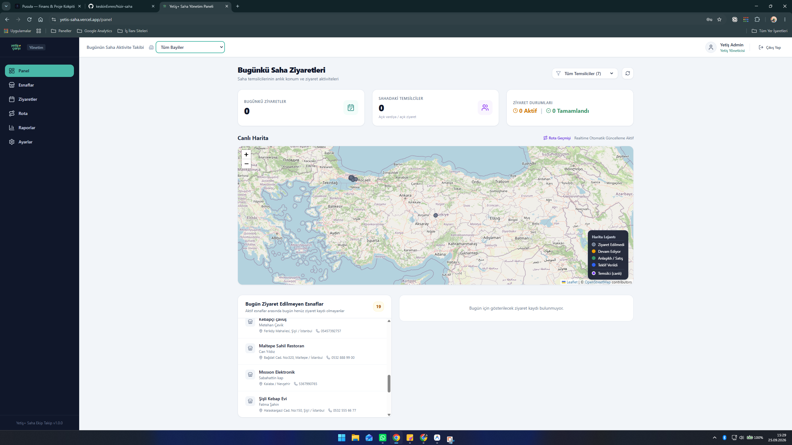792x445 pixels.
Task: Click phone number 0532 888 99 00
Action: click(x=343, y=358)
